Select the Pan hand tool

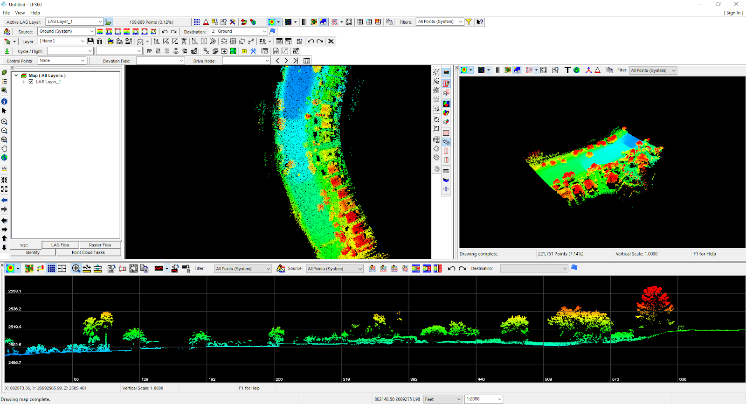pos(4,149)
